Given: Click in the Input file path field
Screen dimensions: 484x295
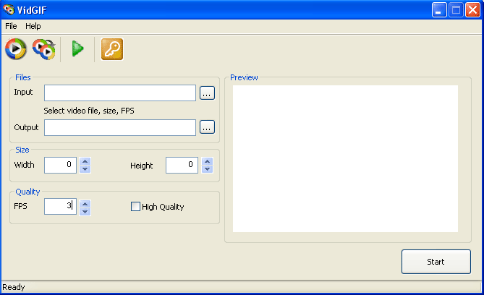Looking at the screenshot, I should point(120,93).
